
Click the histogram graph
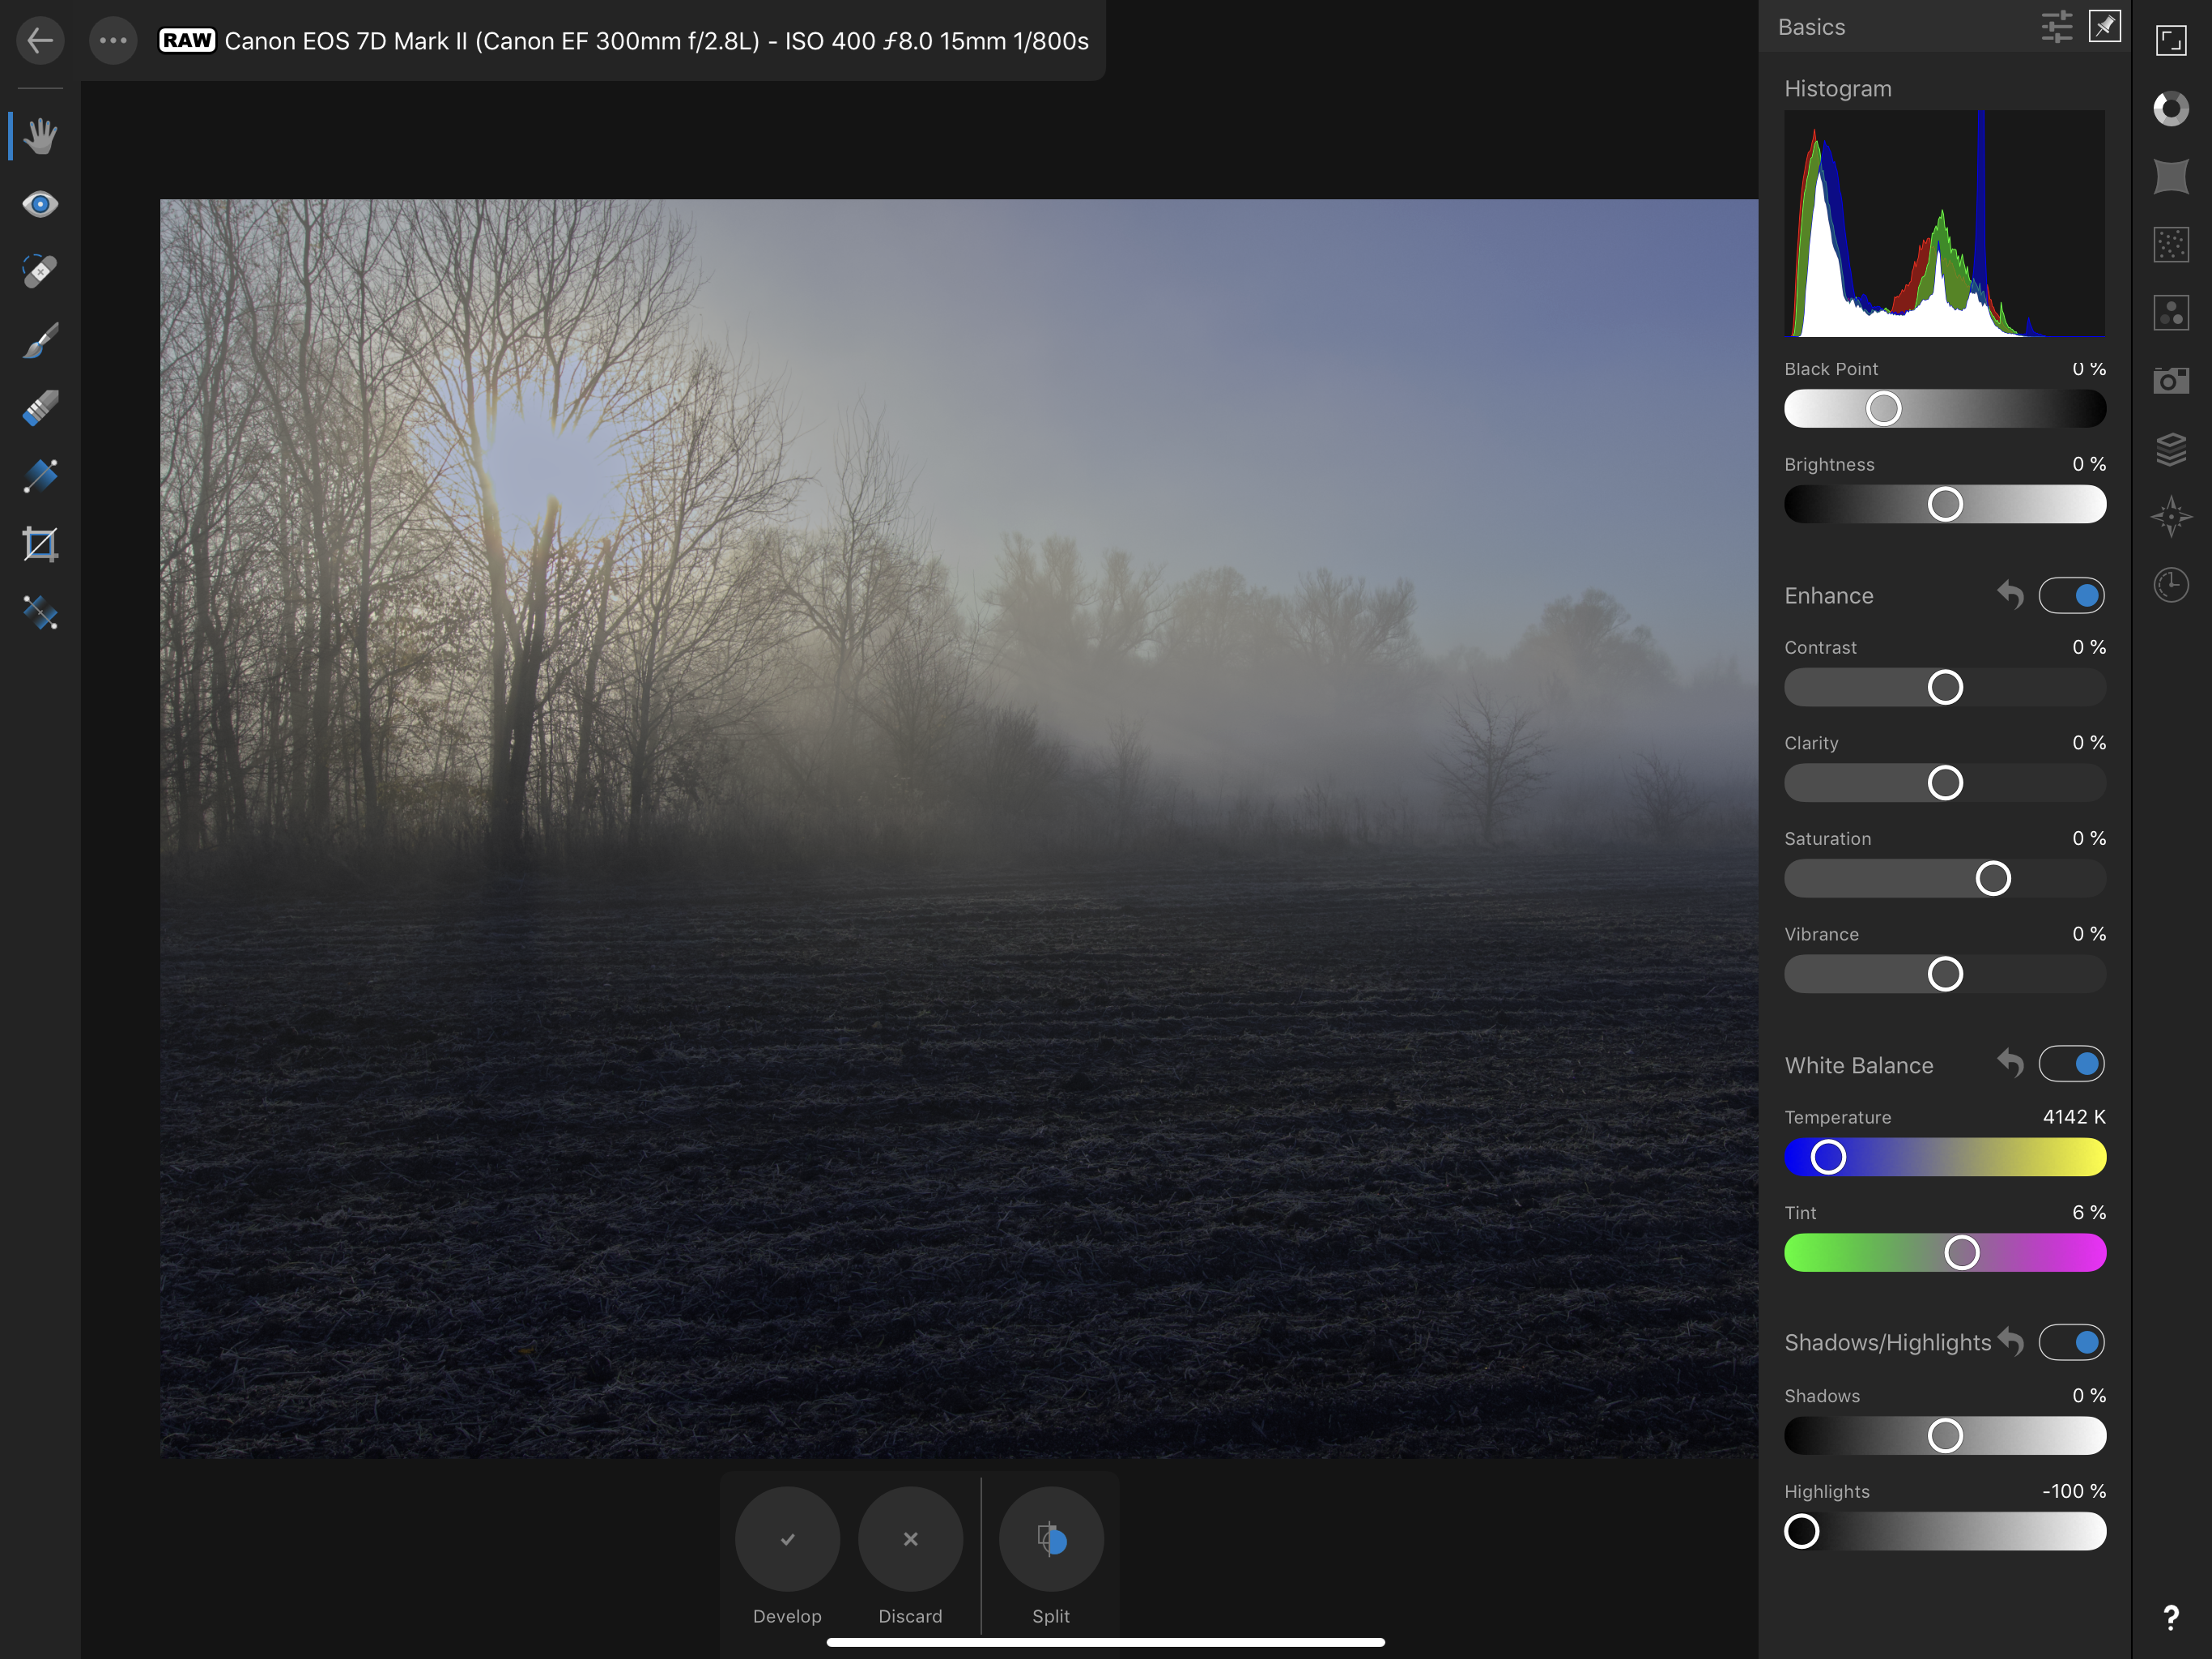pyautogui.click(x=1945, y=223)
